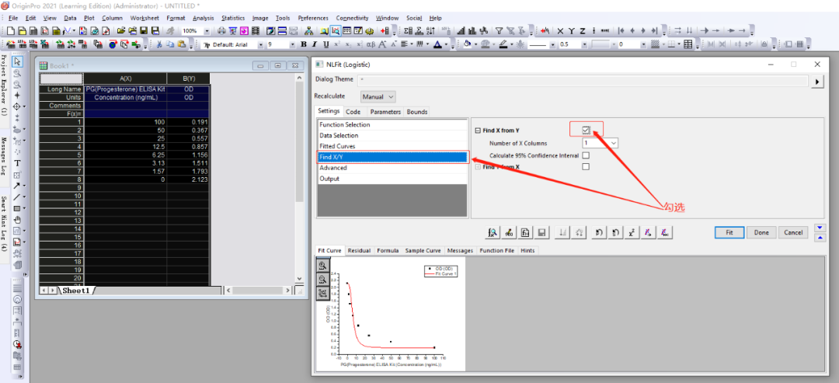Image resolution: width=839 pixels, height=383 pixels.
Task: Click the Underline formatting icon
Action: point(324,44)
